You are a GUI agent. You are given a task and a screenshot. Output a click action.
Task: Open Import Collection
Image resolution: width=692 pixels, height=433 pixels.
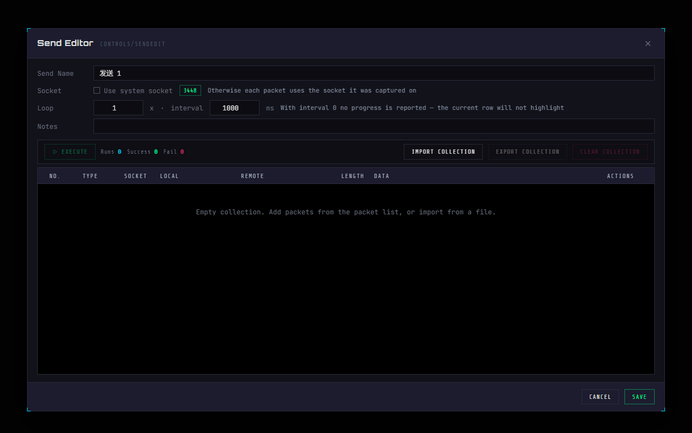443,152
